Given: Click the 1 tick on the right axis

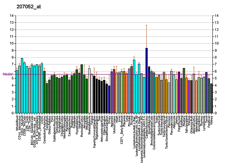Looking at the screenshot, I should click(x=216, y=106).
